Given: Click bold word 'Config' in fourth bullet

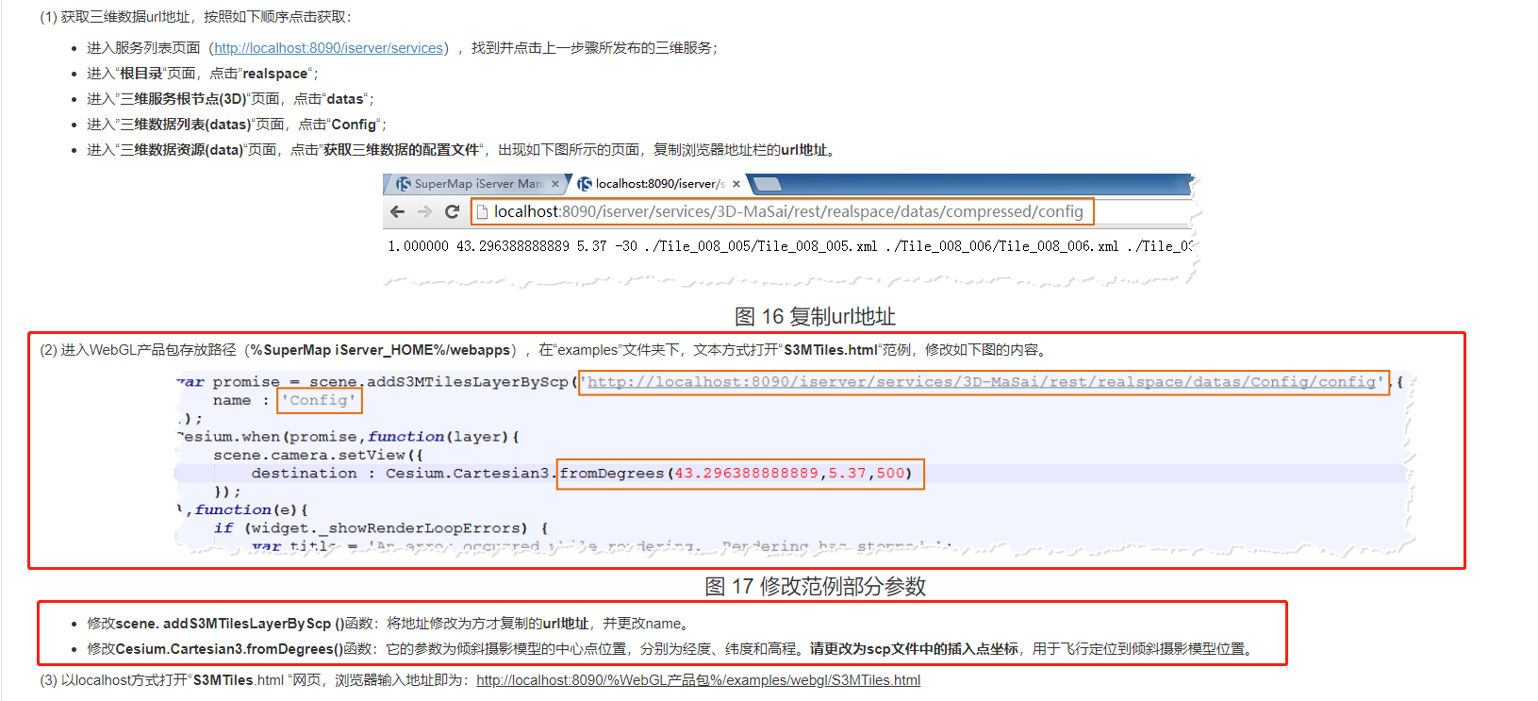Looking at the screenshot, I should coord(354,125).
